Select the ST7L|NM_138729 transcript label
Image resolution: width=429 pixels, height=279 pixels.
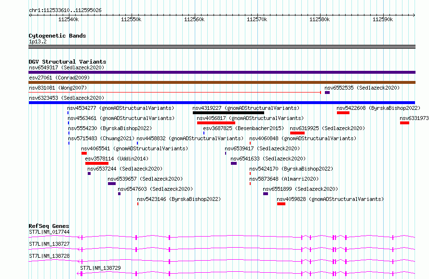click(100, 268)
